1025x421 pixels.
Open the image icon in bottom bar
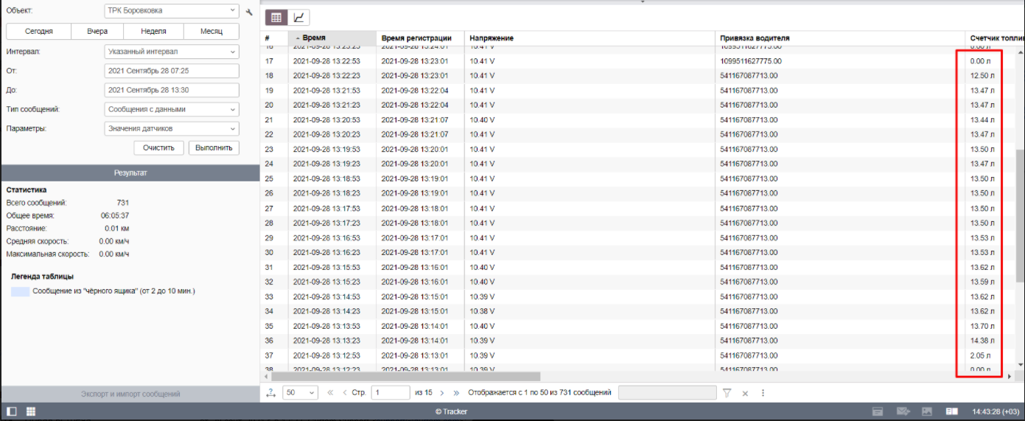[927, 411]
